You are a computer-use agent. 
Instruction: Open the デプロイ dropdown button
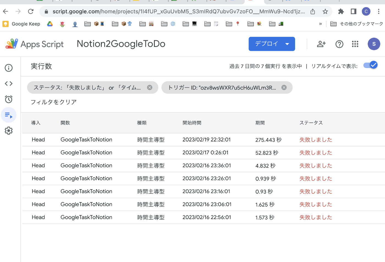coord(272,44)
